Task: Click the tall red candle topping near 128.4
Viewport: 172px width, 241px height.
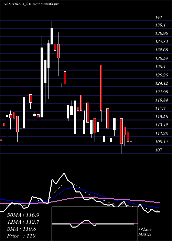Action: click(101, 88)
